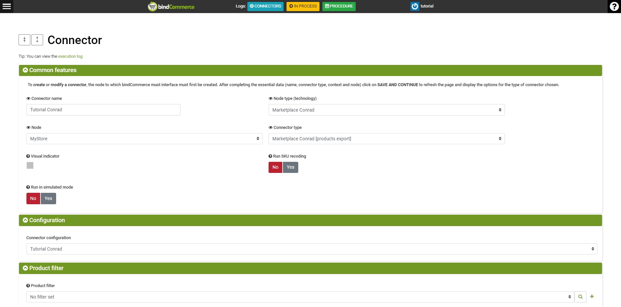Image resolution: width=621 pixels, height=307 pixels.
Task: Open the IN PROCESS log
Action: [x=303, y=6]
